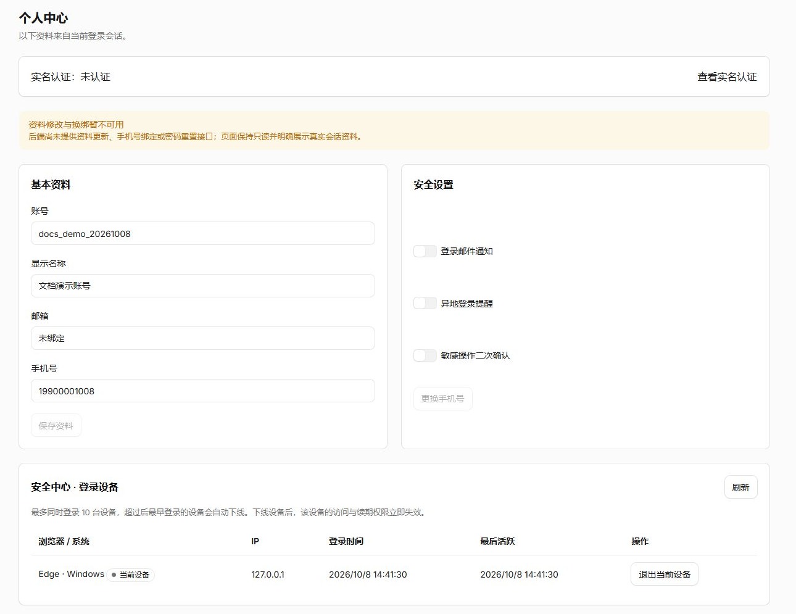This screenshot has height=614, width=796.
Task: Select the 邮箱 field showing 未绑定
Action: [x=203, y=338]
